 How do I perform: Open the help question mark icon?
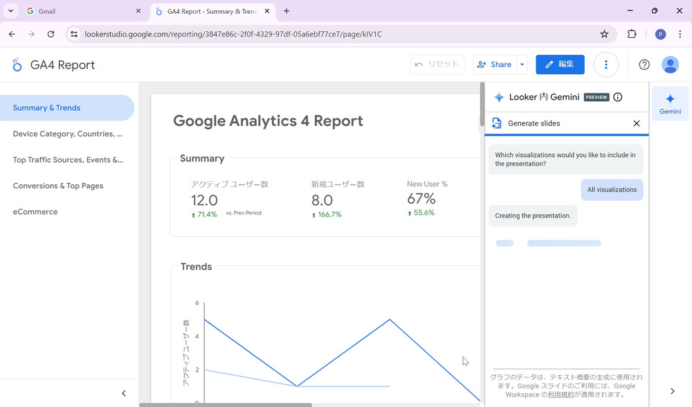(644, 64)
